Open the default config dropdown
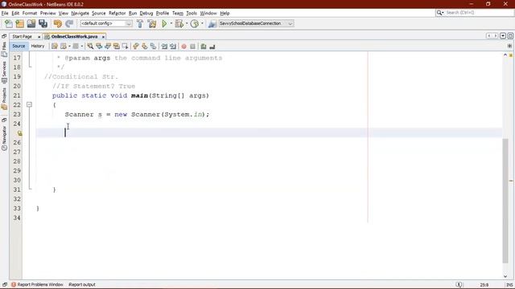Screen dimensions: 515x289 (x=106, y=23)
